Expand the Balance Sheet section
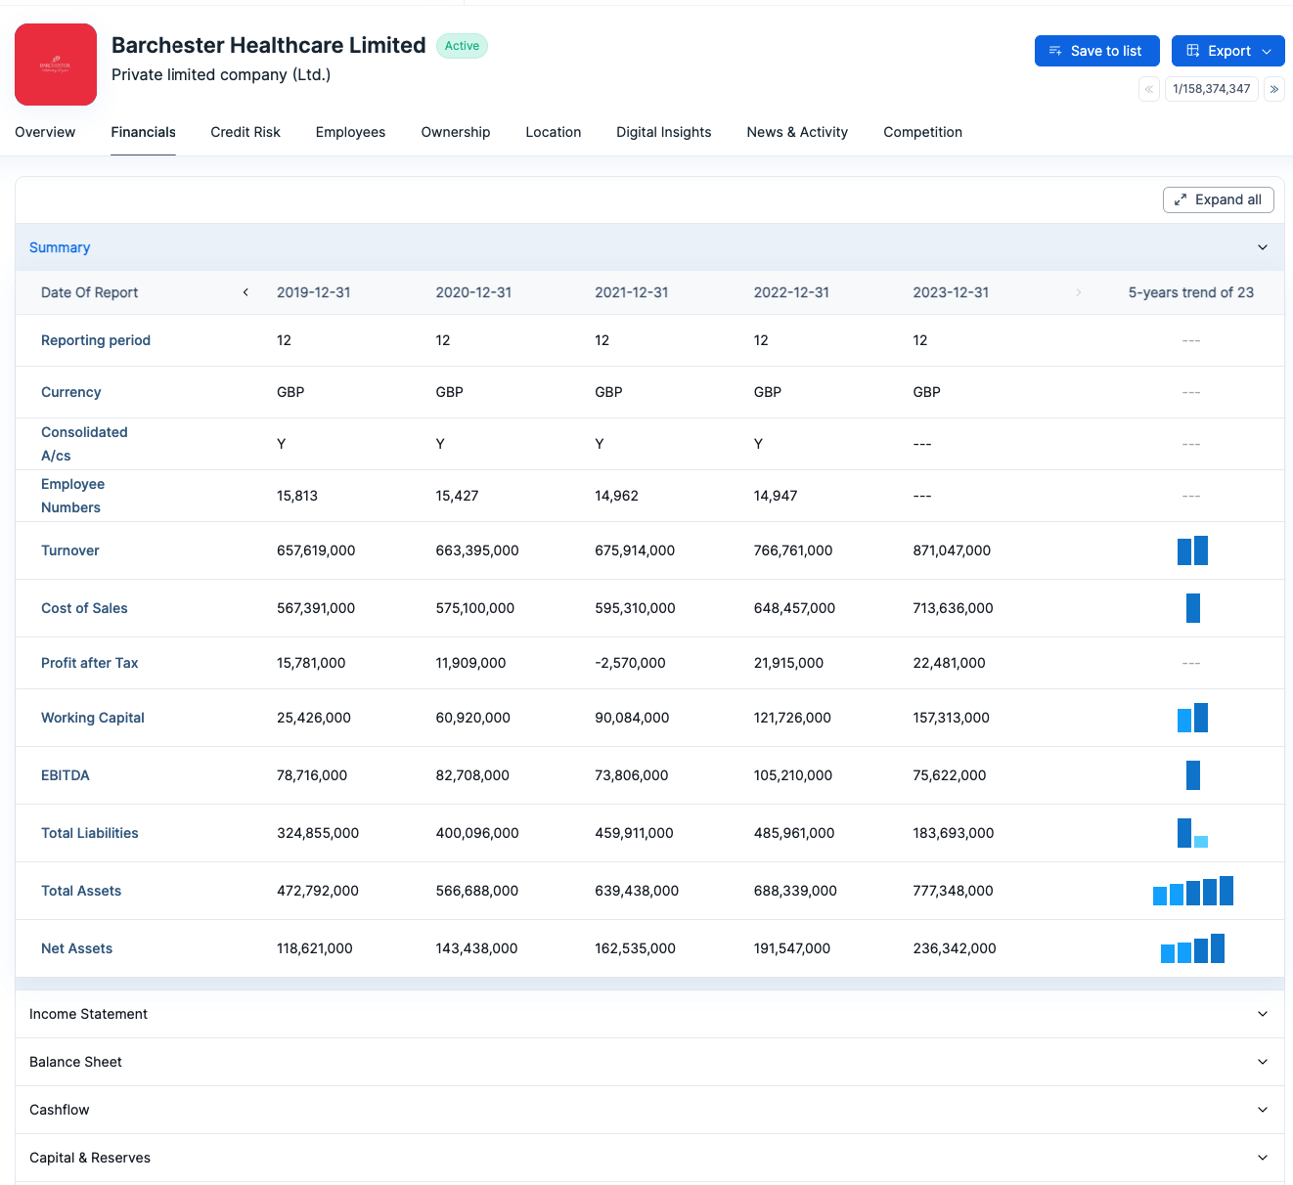Image resolution: width=1293 pixels, height=1185 pixels. point(1262,1062)
